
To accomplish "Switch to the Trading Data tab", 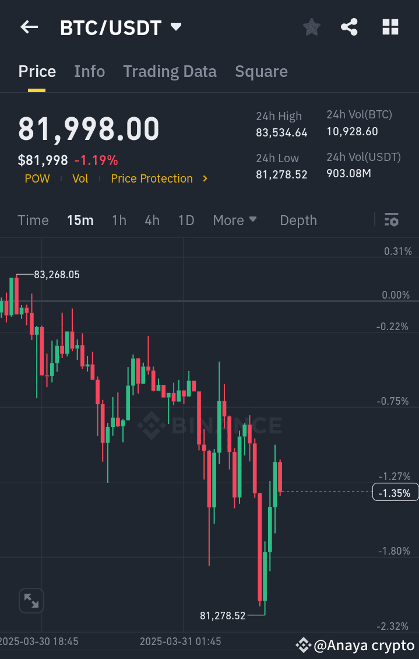I will [170, 71].
